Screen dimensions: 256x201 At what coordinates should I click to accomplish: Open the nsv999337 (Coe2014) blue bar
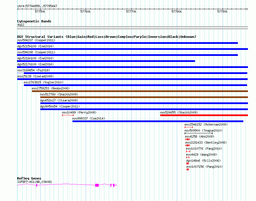point(158,121)
